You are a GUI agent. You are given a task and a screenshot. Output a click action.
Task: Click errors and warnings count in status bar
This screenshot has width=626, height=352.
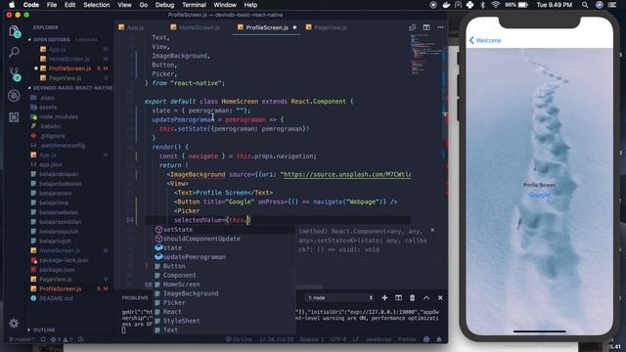[61, 339]
